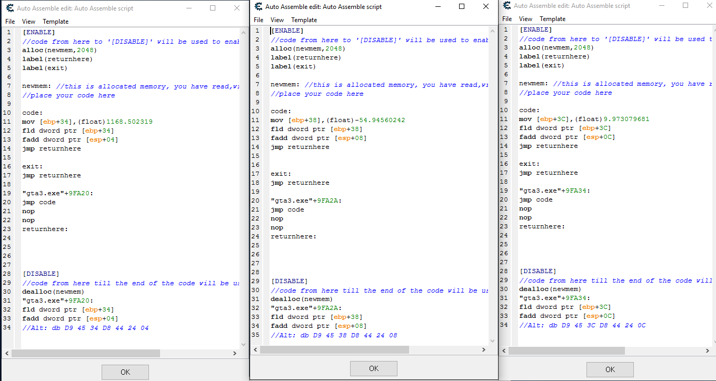Click the vertical scrollbar down arrow in the middle window
Image resolution: width=716 pixels, height=381 pixels.
point(493,340)
